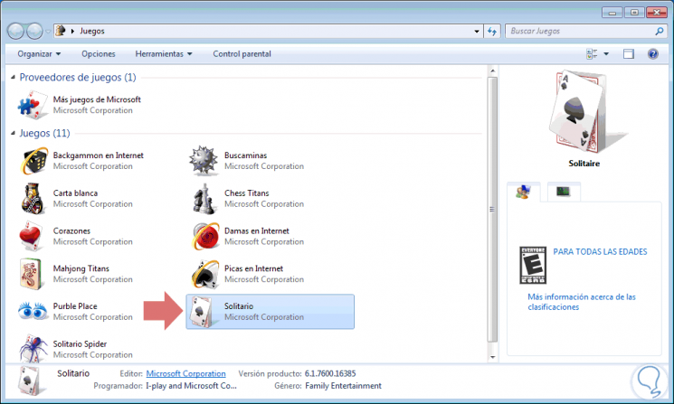This screenshot has width=674, height=404.
Task: Collapse the Juegos (11) group
Action: tap(13, 133)
